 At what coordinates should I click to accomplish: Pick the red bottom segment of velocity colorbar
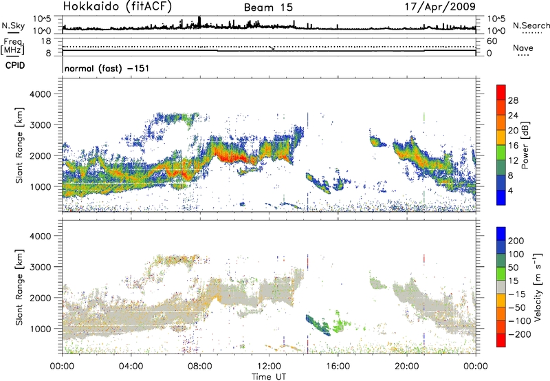pyautogui.click(x=501, y=340)
